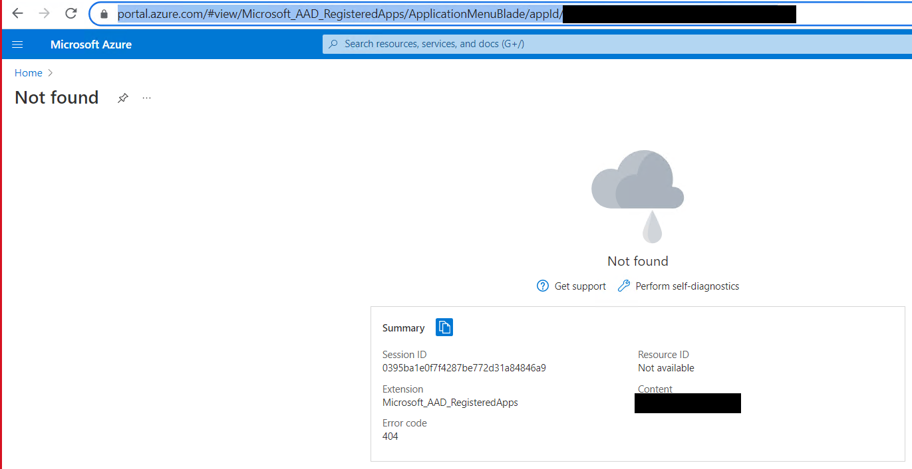This screenshot has height=469, width=912.
Task: Open the ellipsis menu beside the pin icon
Action: [146, 98]
